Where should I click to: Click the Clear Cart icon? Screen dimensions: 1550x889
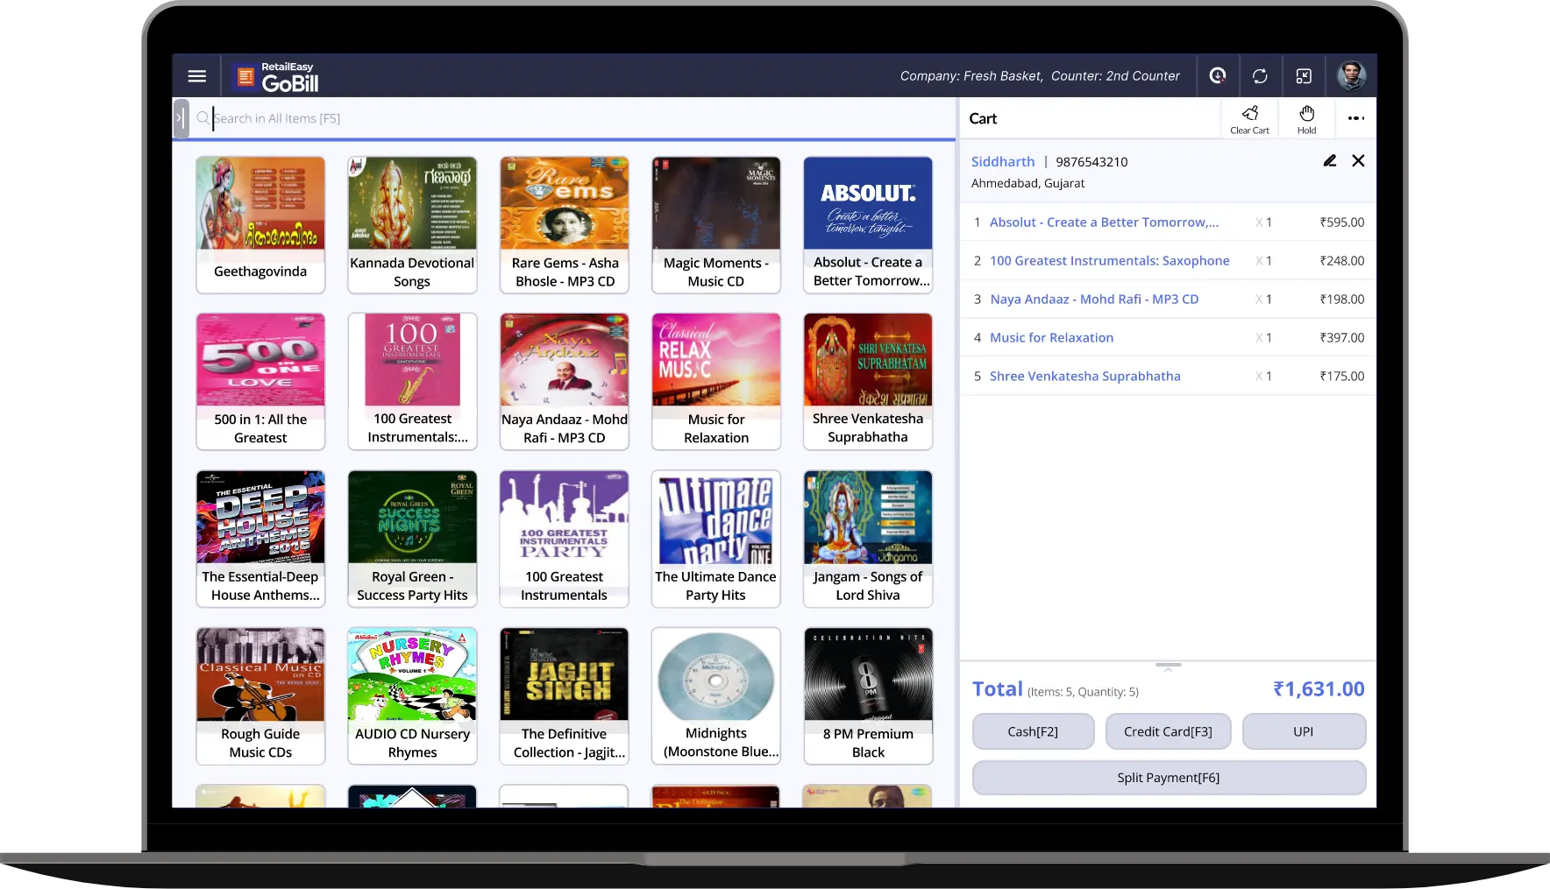(x=1249, y=118)
